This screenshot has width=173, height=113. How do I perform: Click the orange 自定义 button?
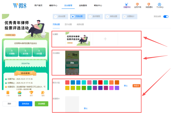(x=136, y=86)
